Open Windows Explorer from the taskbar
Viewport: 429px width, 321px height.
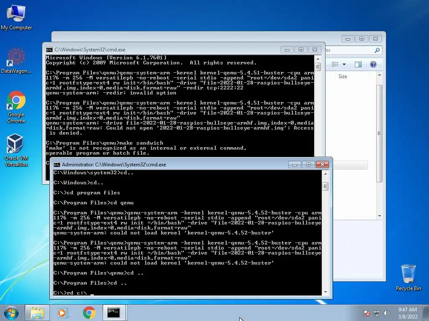click(x=37, y=313)
